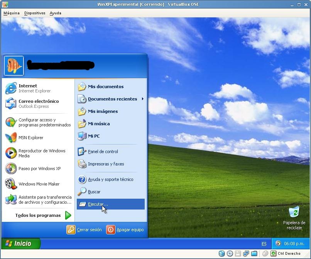Viewport: 311px width, 259px height.
Task: Launch Windows Movie Maker
Action: (38, 184)
